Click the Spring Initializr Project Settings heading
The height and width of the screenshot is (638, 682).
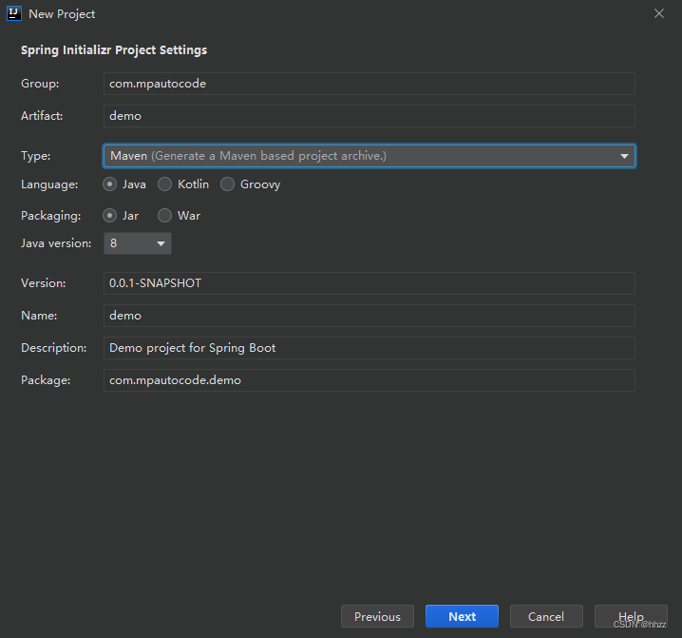114,50
